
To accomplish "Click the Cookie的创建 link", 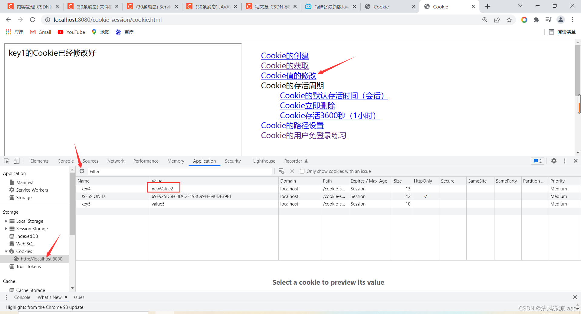I will click(285, 56).
